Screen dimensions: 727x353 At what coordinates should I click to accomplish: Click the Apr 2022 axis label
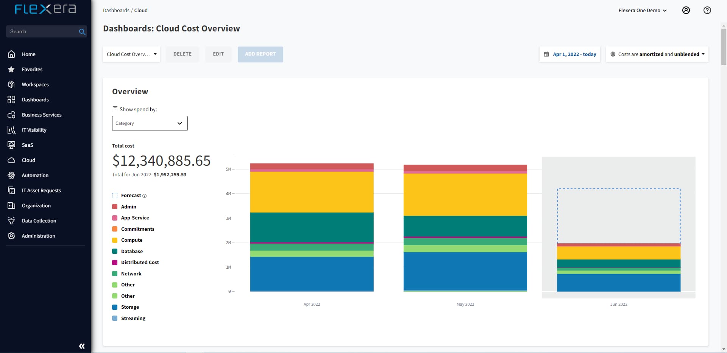click(x=312, y=304)
